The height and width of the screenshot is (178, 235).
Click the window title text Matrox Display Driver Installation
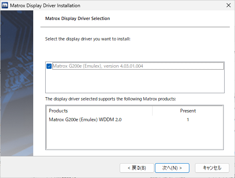(x=45, y=6)
